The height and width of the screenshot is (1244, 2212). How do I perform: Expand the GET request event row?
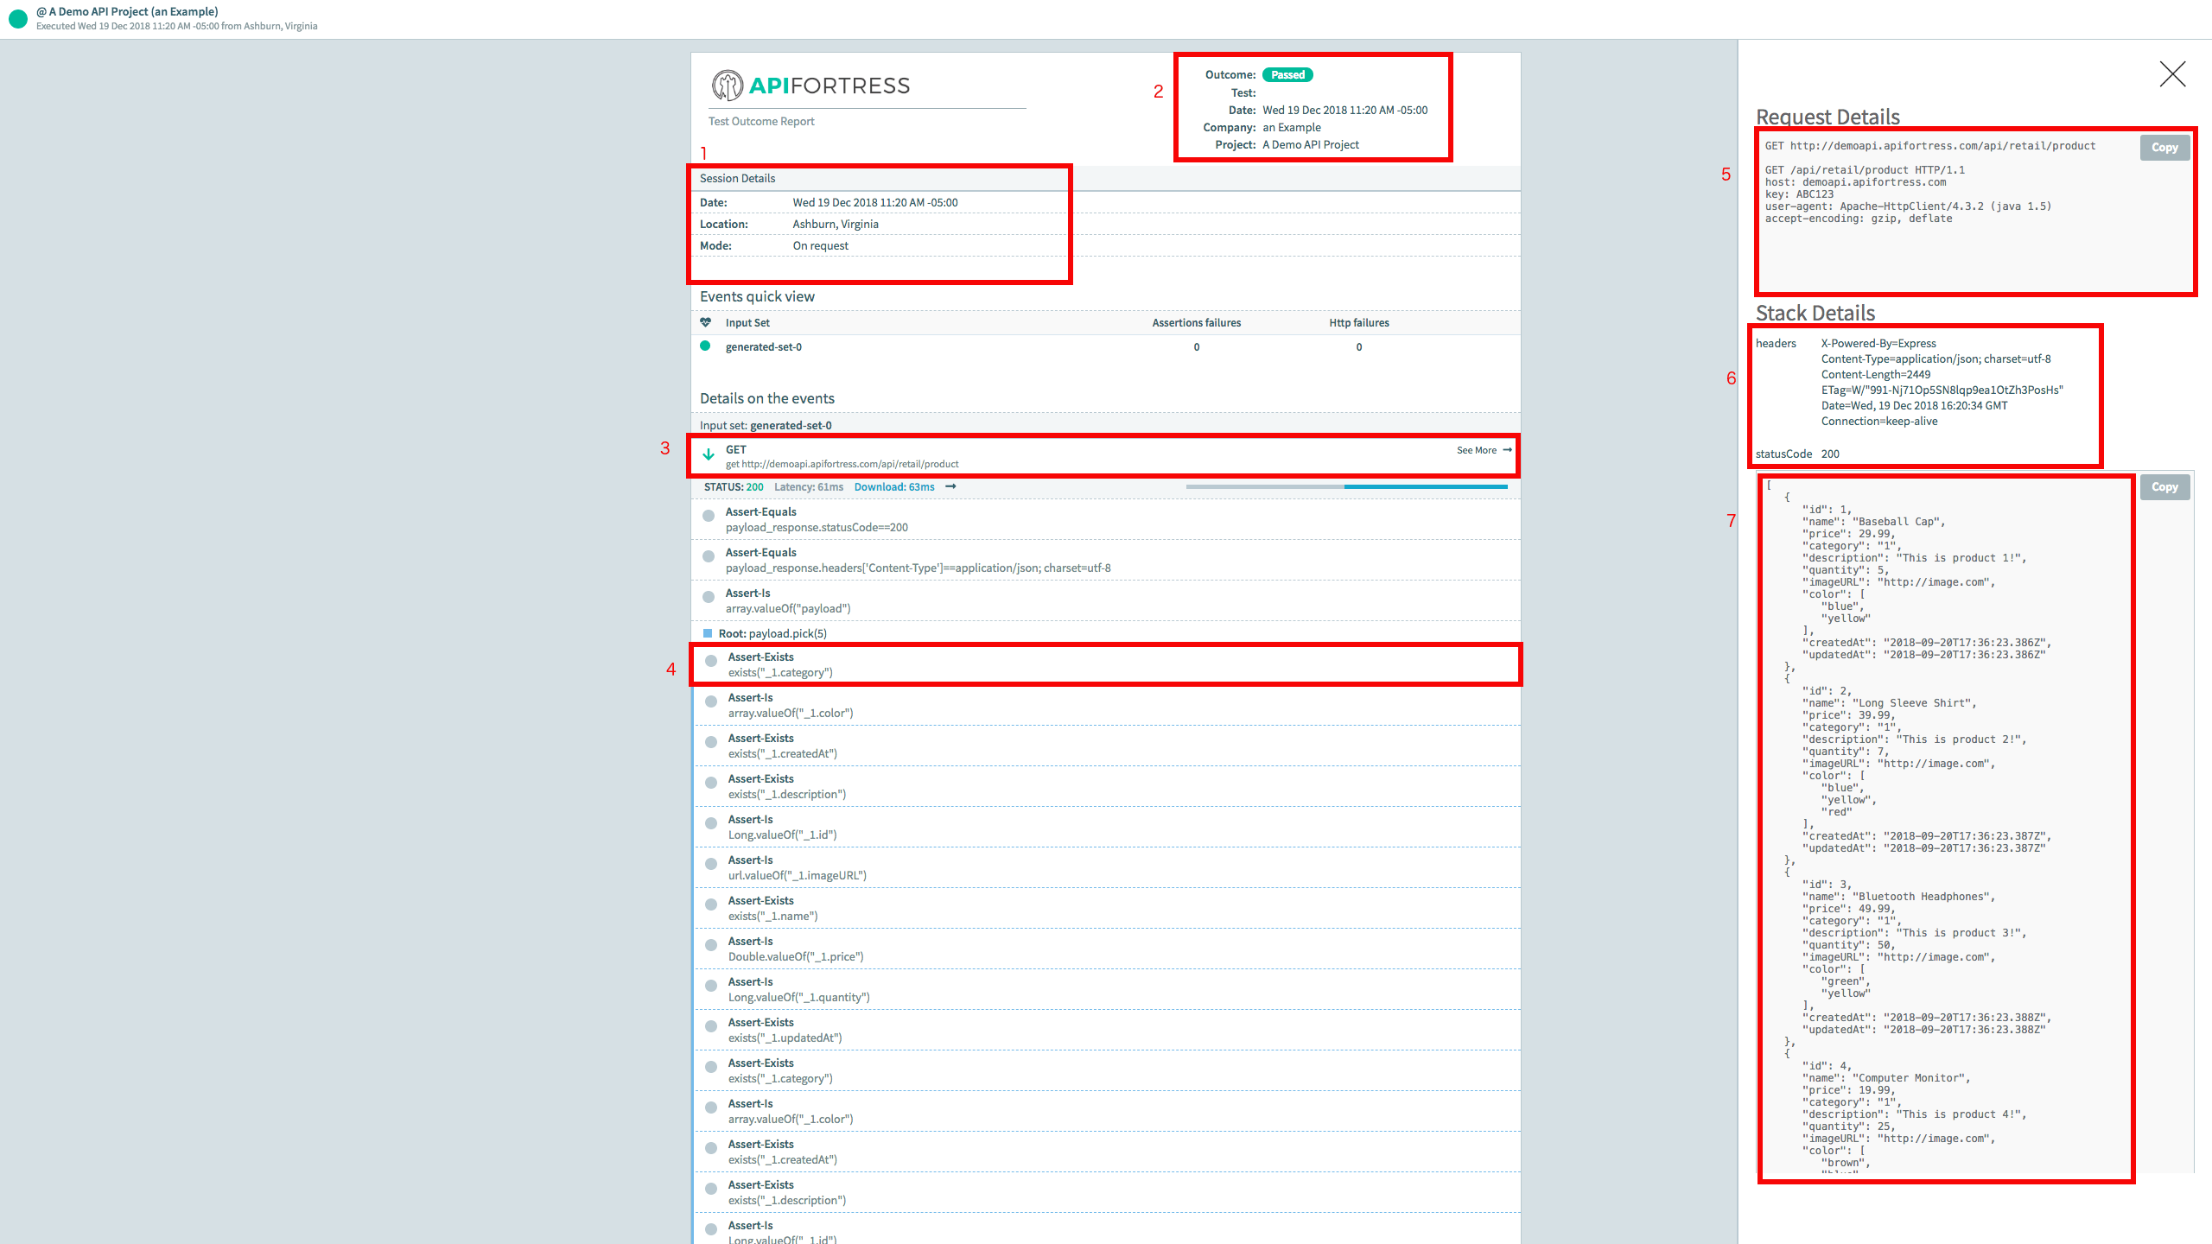[950, 456]
